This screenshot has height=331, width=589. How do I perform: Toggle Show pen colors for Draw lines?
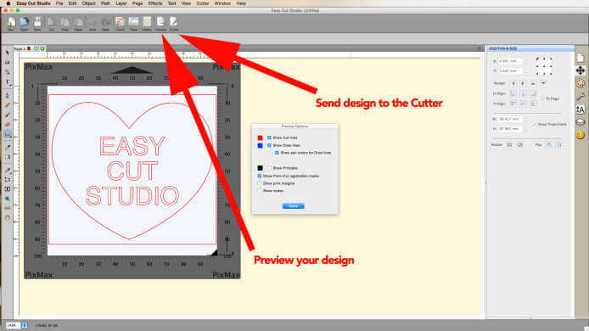click(277, 153)
